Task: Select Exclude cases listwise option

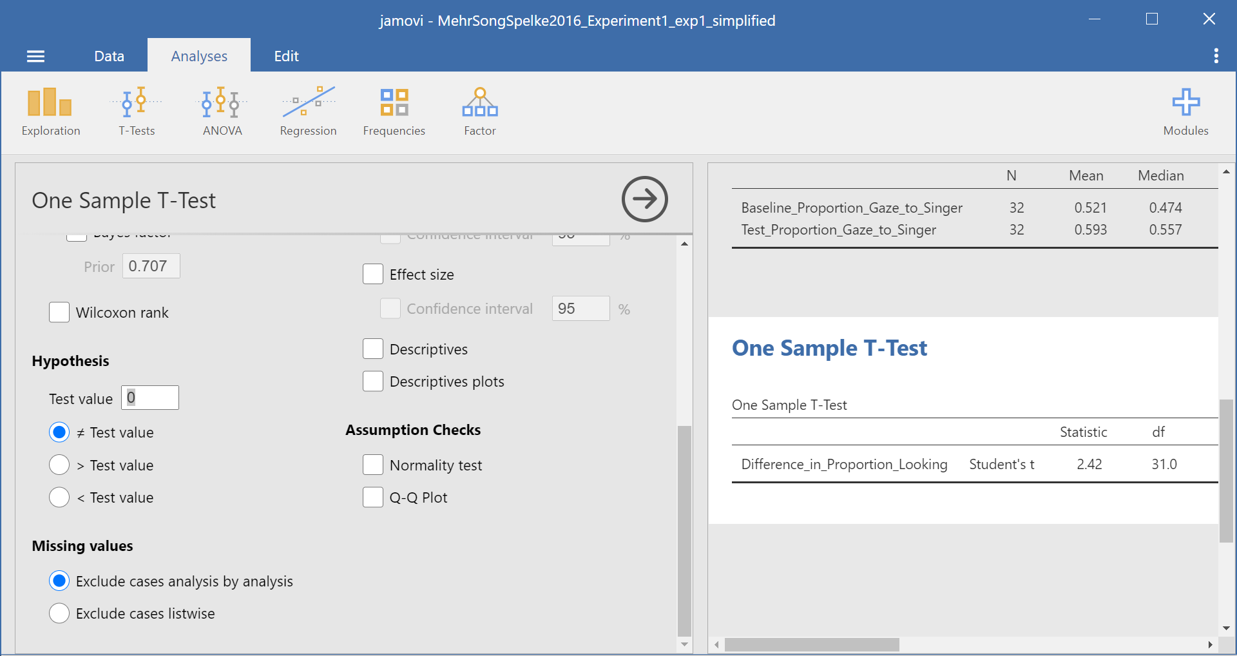Action: [59, 613]
